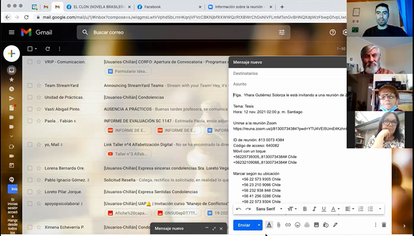Star the Unidad de Prácticas email
Screen dimensions: 414x236
(39, 97)
